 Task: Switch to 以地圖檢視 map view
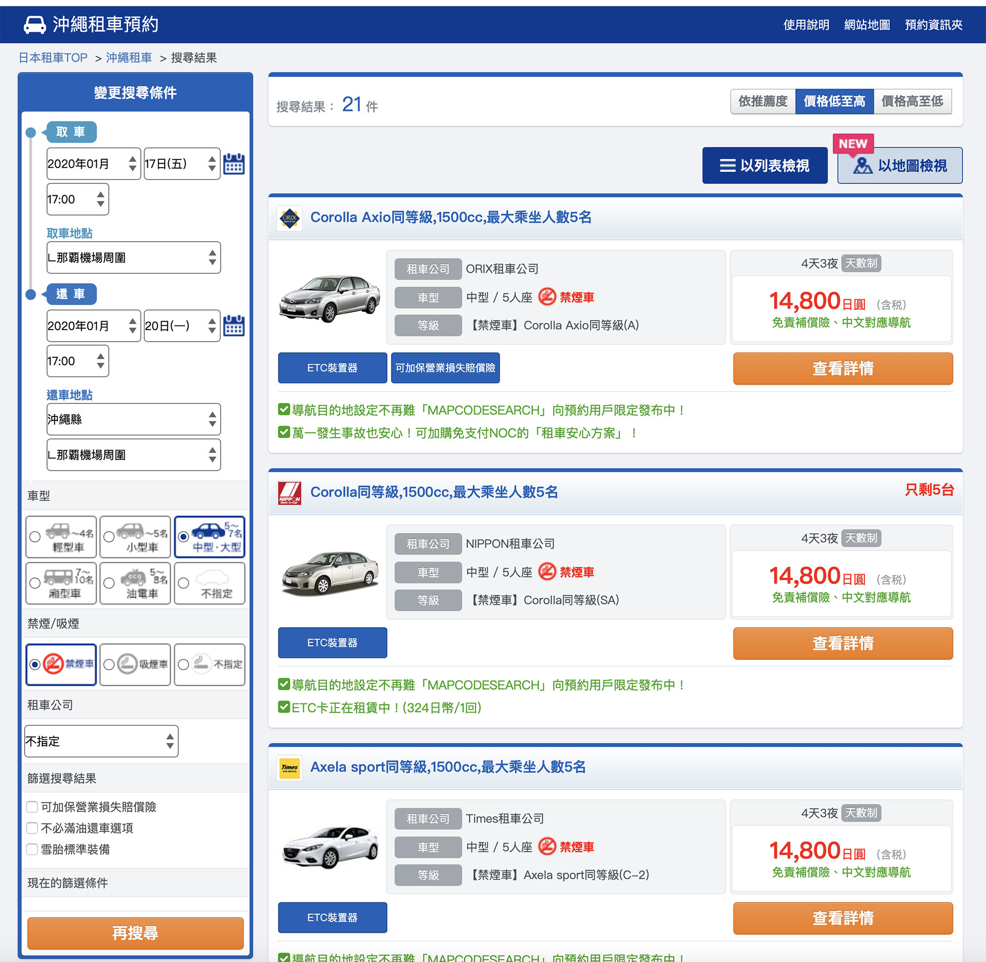tap(900, 165)
